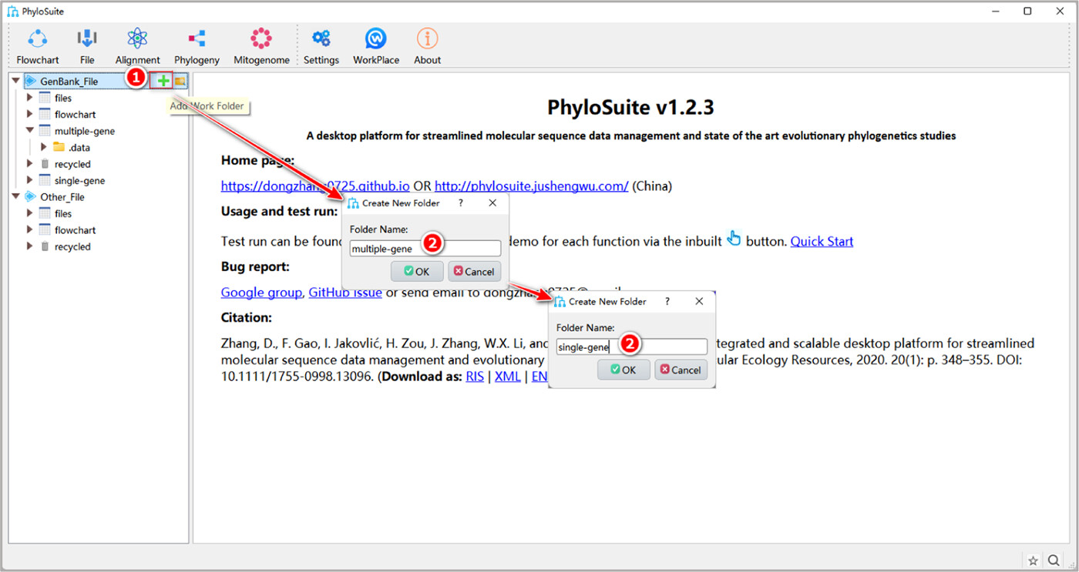The width and height of the screenshot is (1079, 572).
Task: Click the ? help button of multiple-gene dialog
Action: click(x=461, y=203)
